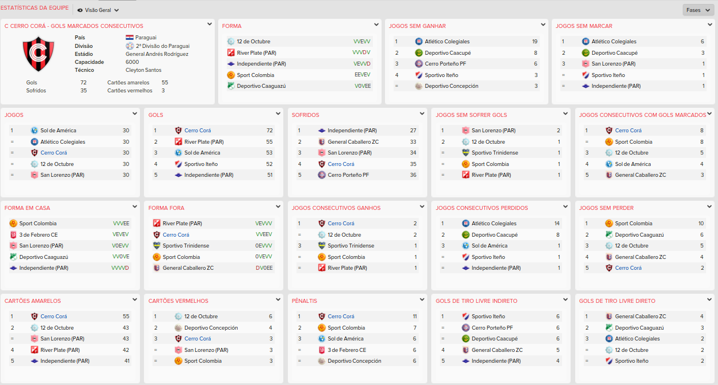Click the eye icon beside Visão Geral
718x385 pixels.
click(x=80, y=10)
